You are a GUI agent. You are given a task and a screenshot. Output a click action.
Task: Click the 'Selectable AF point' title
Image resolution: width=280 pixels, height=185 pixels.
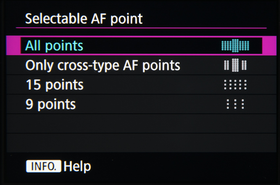pos(84,19)
